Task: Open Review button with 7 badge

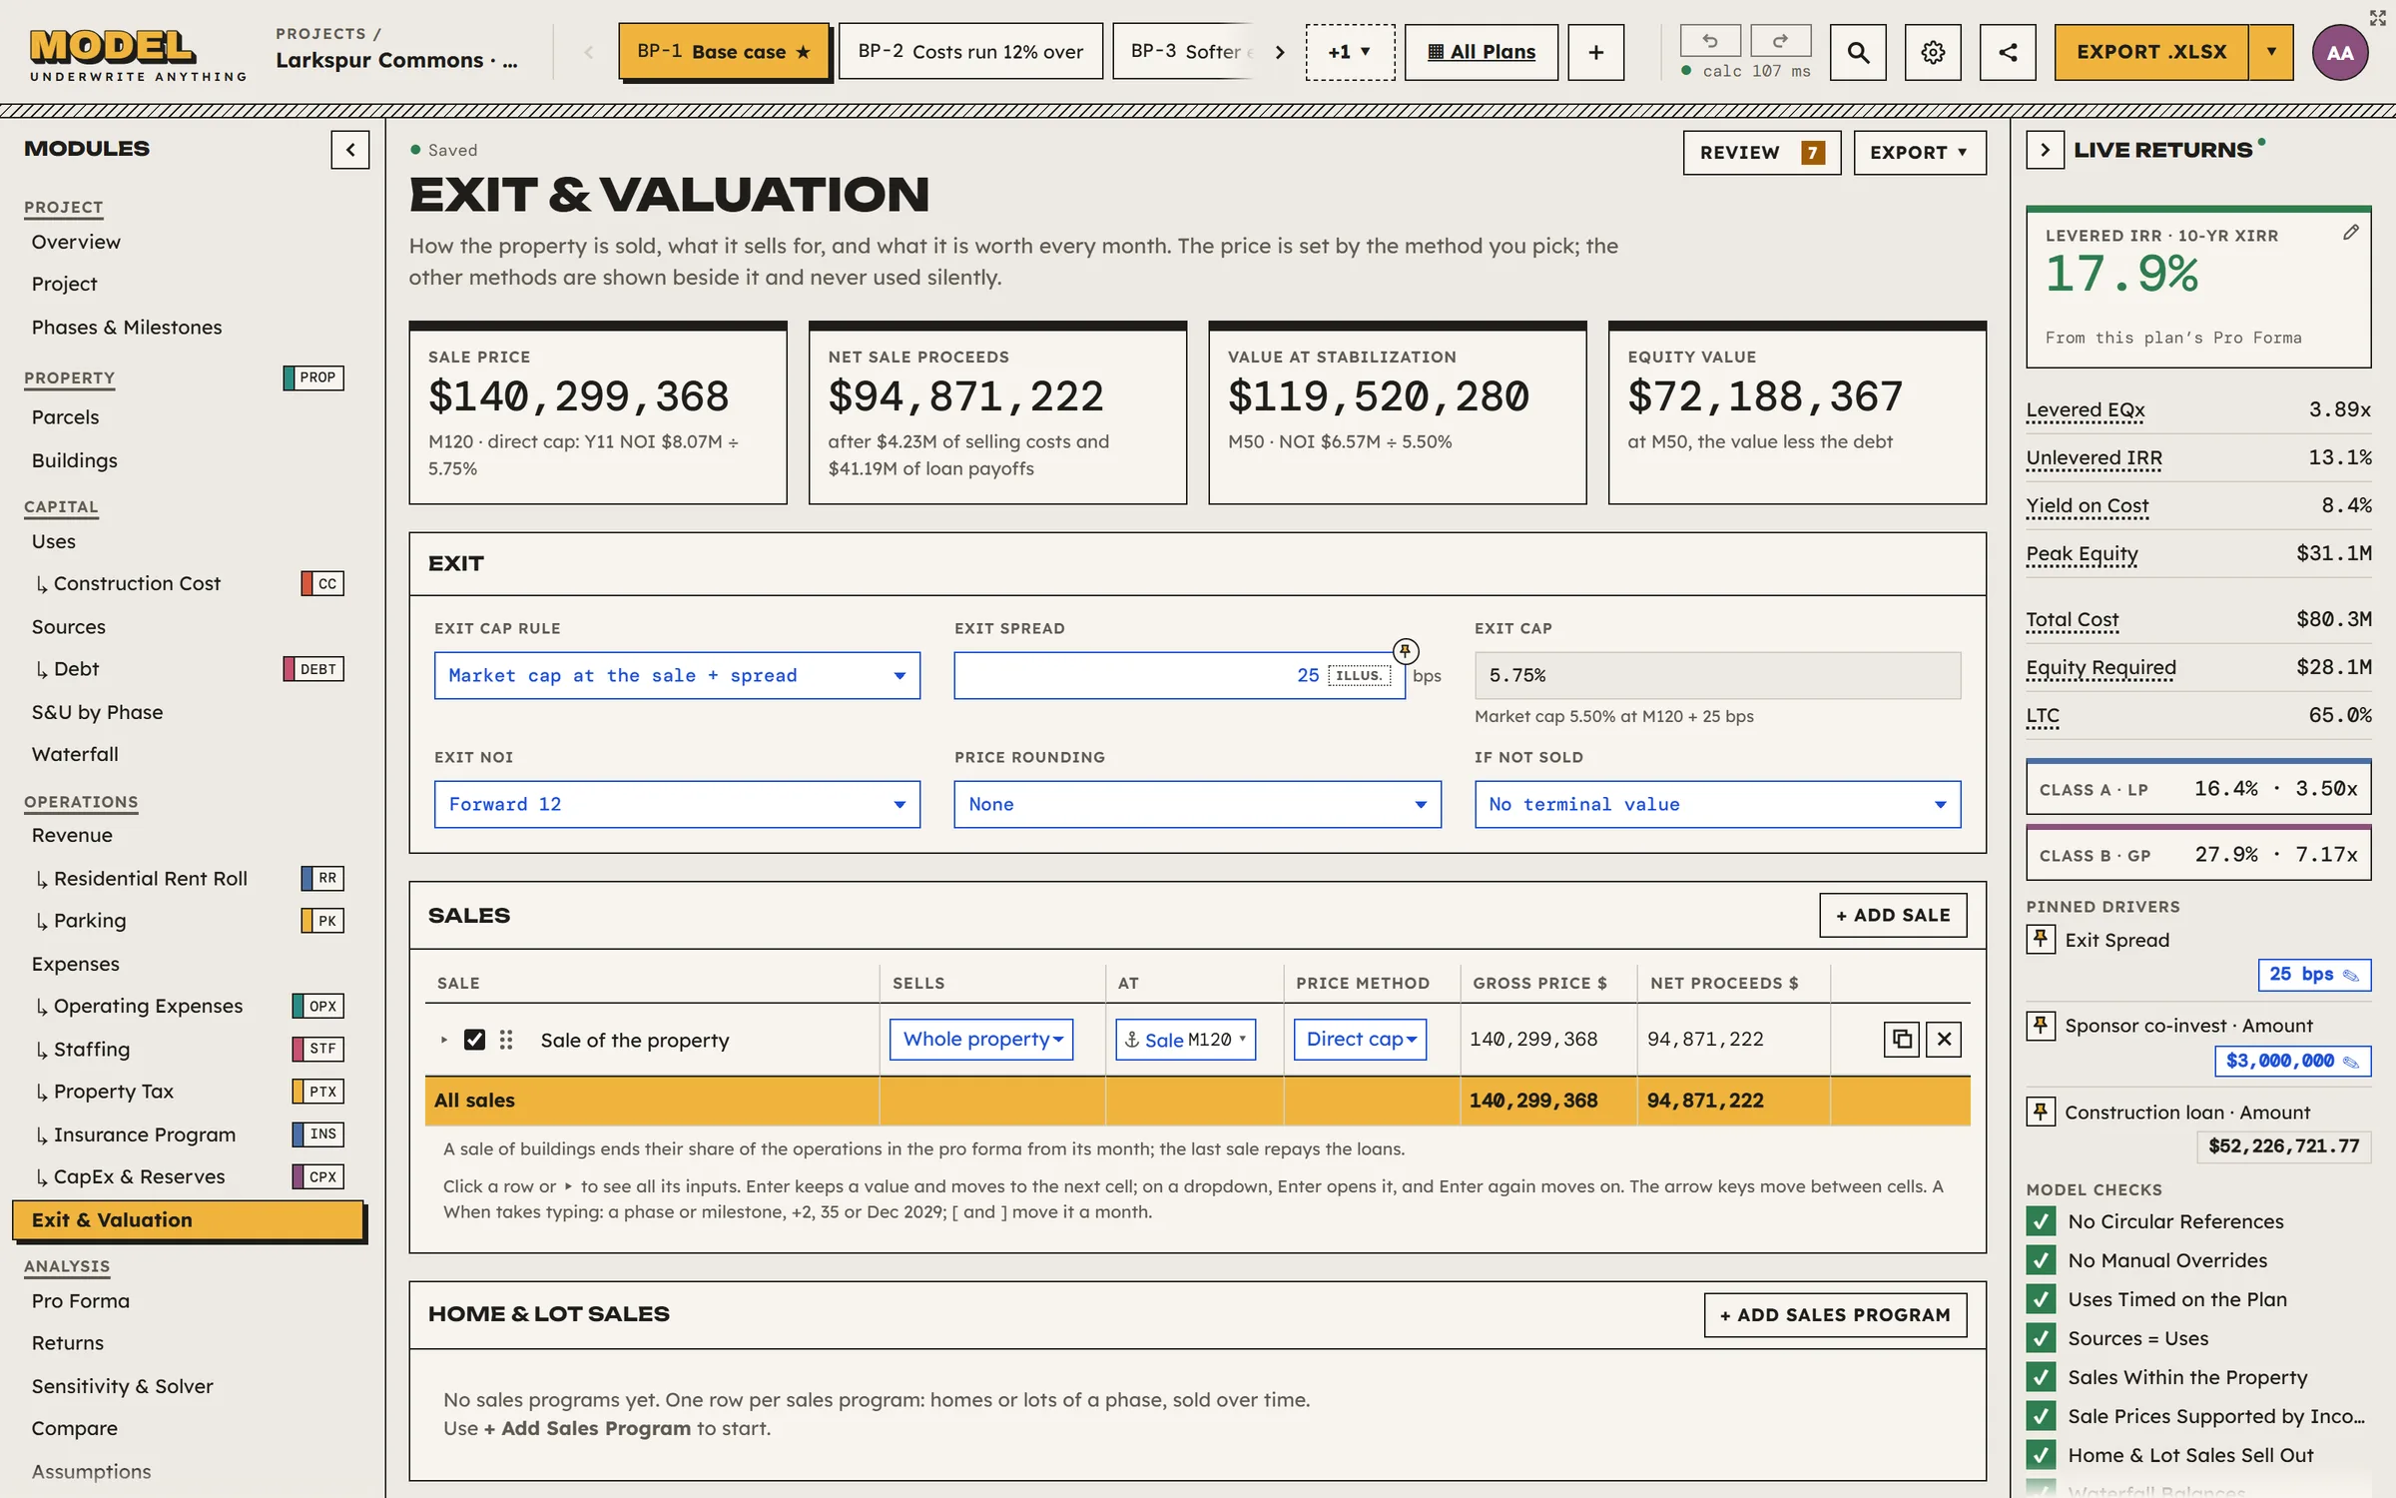Action: (x=1761, y=152)
